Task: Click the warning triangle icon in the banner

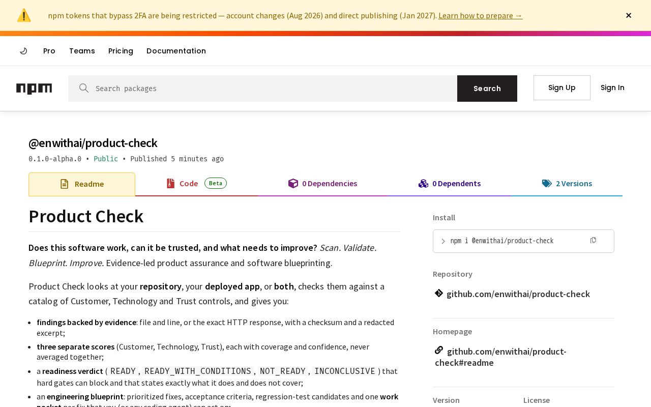Action: pos(24,15)
